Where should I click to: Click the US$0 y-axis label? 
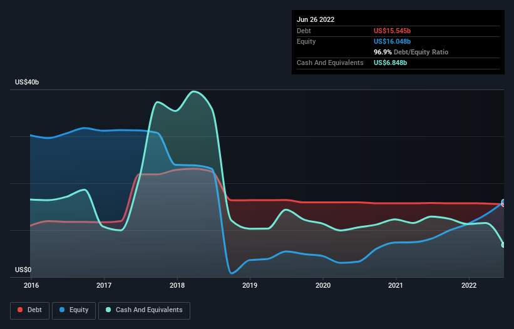pos(23,270)
